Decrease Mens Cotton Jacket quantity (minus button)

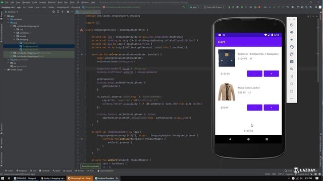[254, 108]
